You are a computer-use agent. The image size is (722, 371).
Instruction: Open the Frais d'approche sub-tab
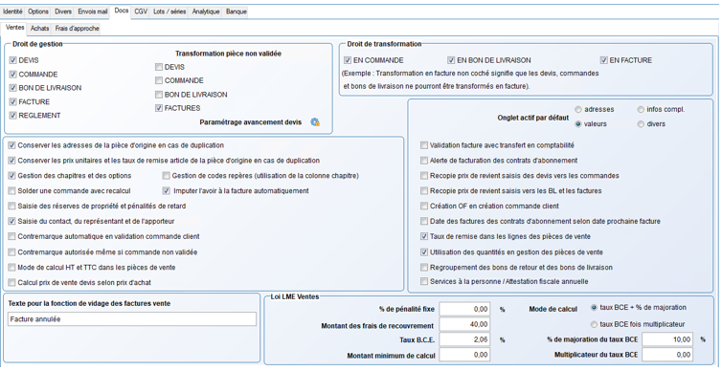77,29
